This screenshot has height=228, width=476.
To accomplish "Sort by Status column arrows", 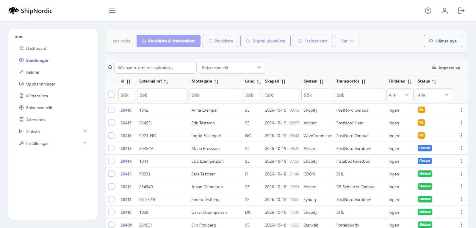I will point(434,81).
